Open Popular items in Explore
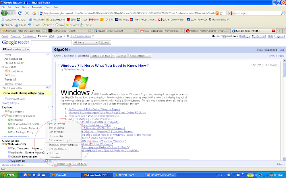Screen dimensions: 286x178 (14, 112)
